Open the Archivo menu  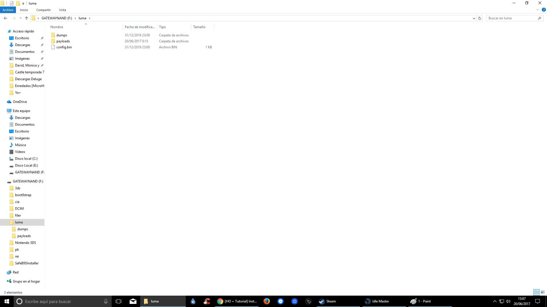8,10
